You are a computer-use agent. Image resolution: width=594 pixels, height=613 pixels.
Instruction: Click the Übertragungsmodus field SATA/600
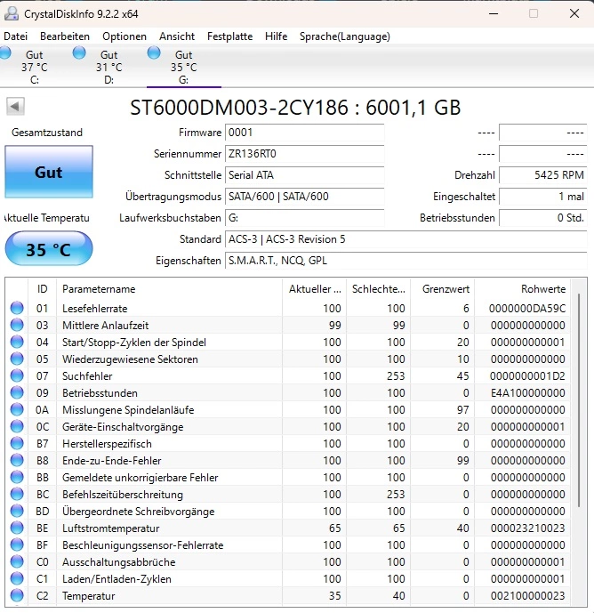coord(304,197)
